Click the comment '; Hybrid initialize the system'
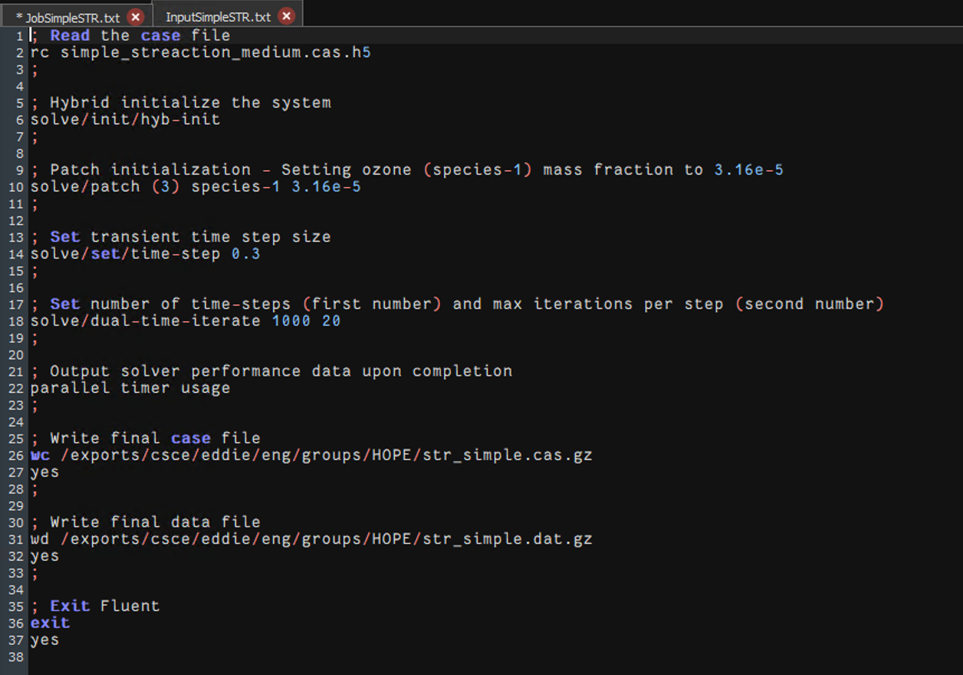Screen dimensions: 963x675 (x=181, y=103)
